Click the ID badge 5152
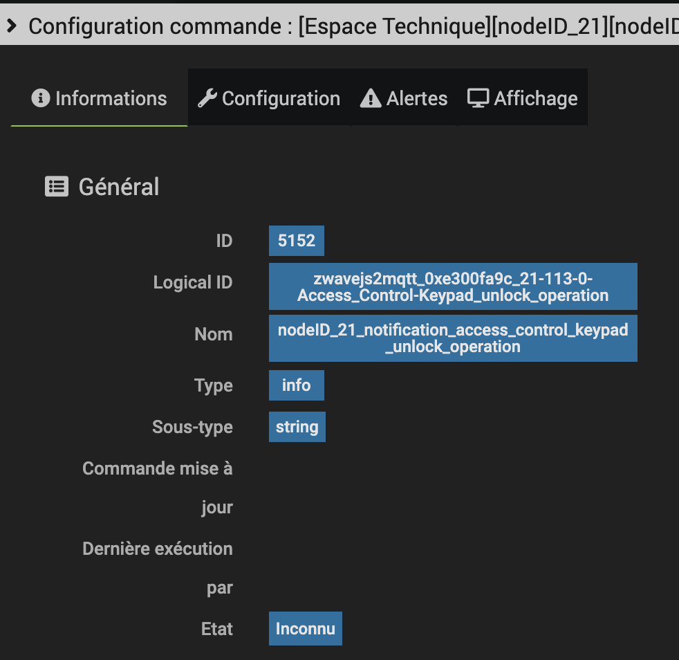The height and width of the screenshot is (660, 679). 297,241
